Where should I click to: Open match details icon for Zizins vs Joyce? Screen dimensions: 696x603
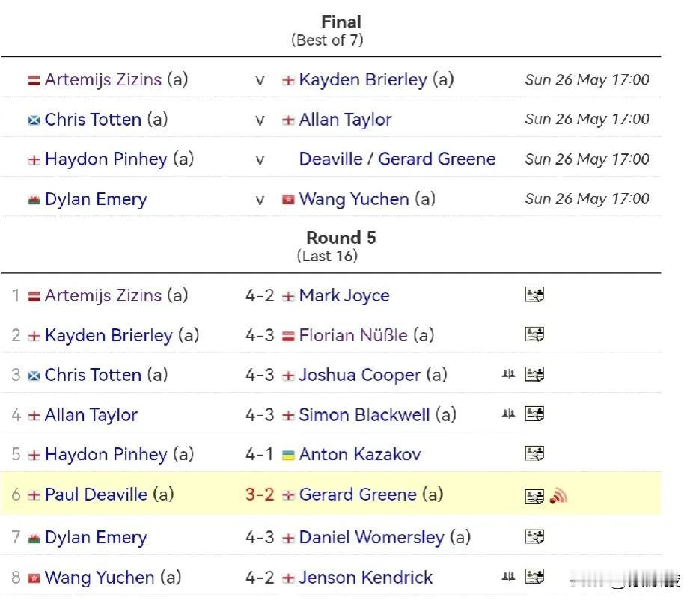click(534, 295)
